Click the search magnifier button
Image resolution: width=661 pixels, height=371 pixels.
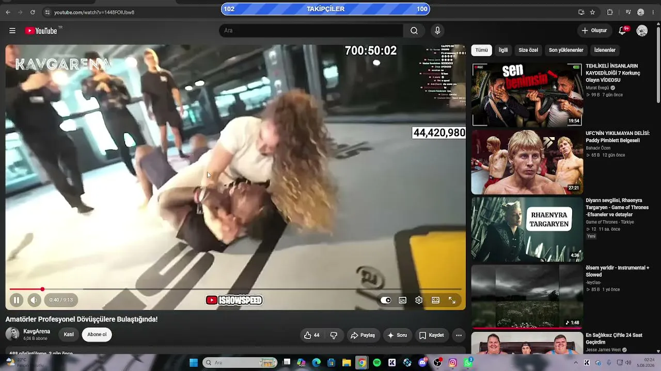coord(414,30)
